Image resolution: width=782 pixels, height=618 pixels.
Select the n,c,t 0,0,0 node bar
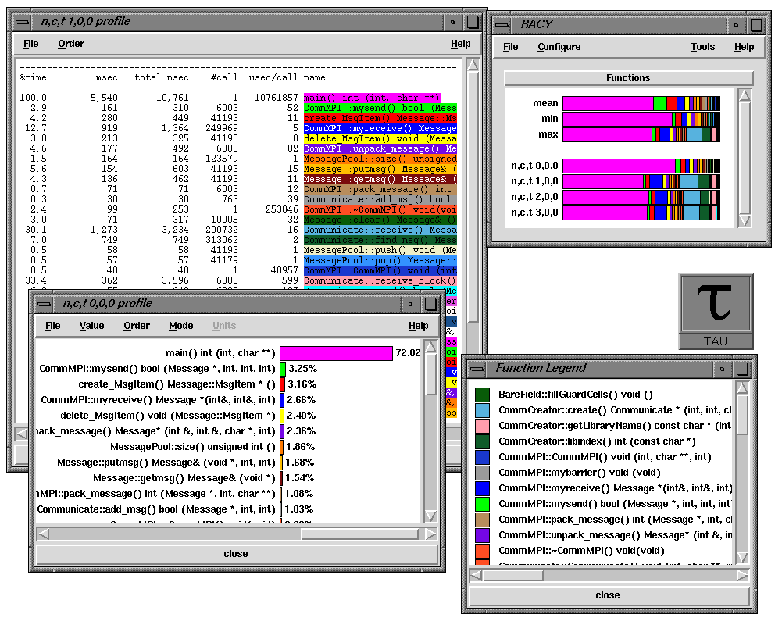point(641,166)
